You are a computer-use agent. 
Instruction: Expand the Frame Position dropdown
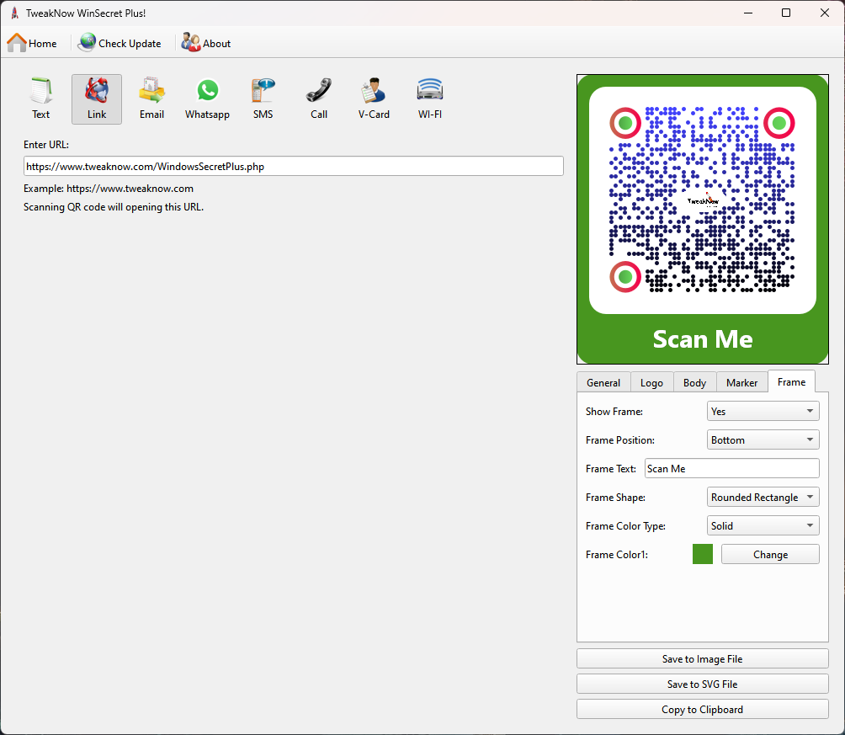coord(763,439)
